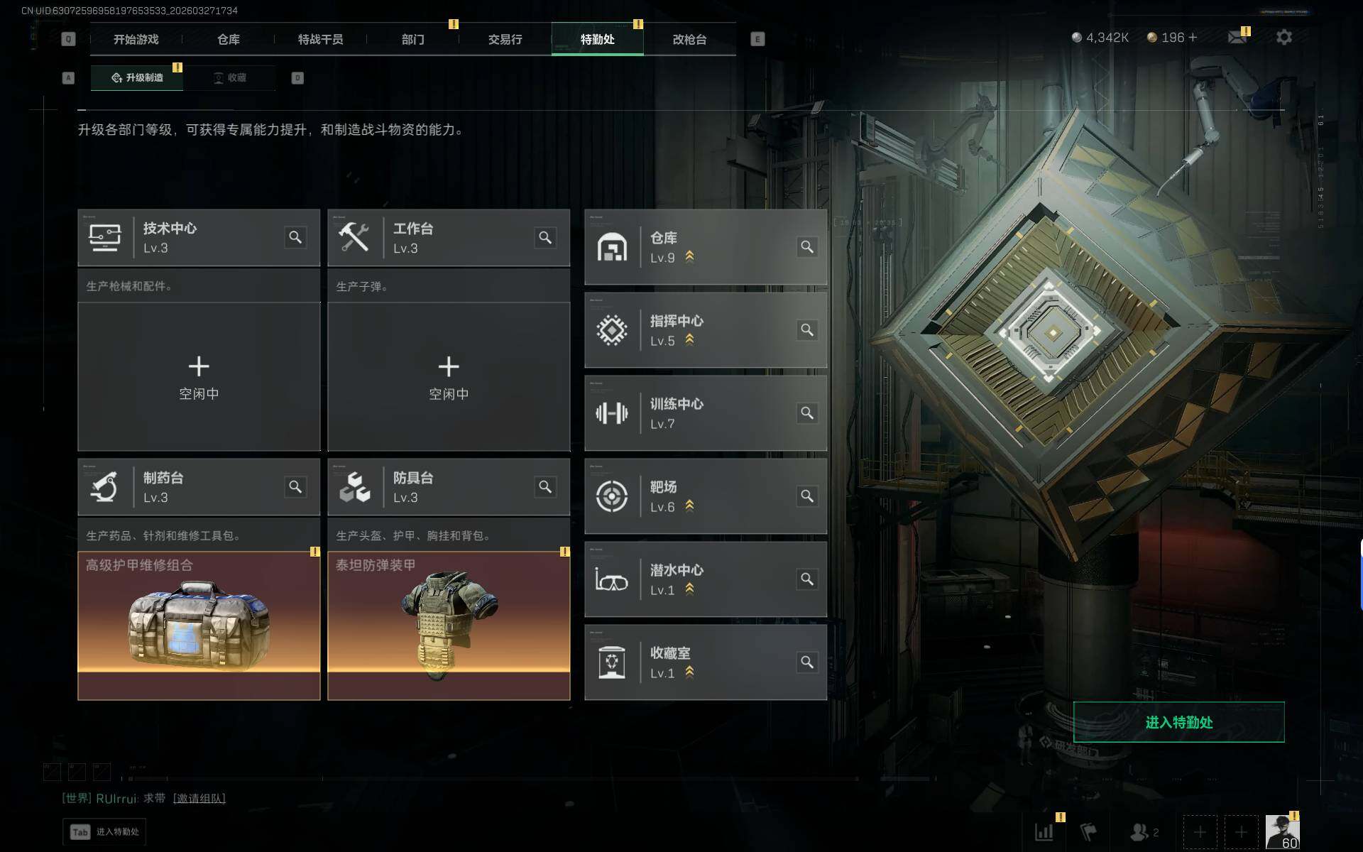The height and width of the screenshot is (852, 1363).
Task: Add production in idle 技术中心 slot
Action: (199, 377)
